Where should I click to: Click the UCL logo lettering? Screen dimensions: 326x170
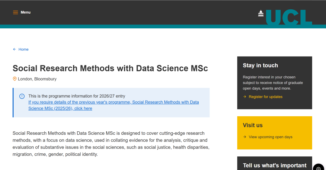point(289,17)
